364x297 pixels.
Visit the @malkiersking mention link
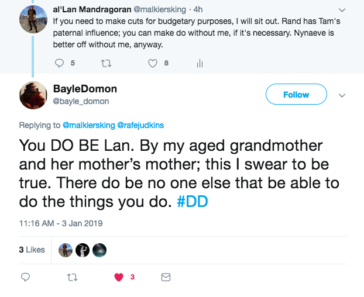pos(88,125)
